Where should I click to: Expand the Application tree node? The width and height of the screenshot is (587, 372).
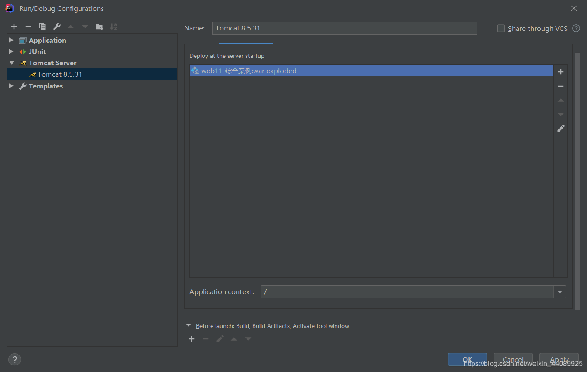(x=11, y=40)
